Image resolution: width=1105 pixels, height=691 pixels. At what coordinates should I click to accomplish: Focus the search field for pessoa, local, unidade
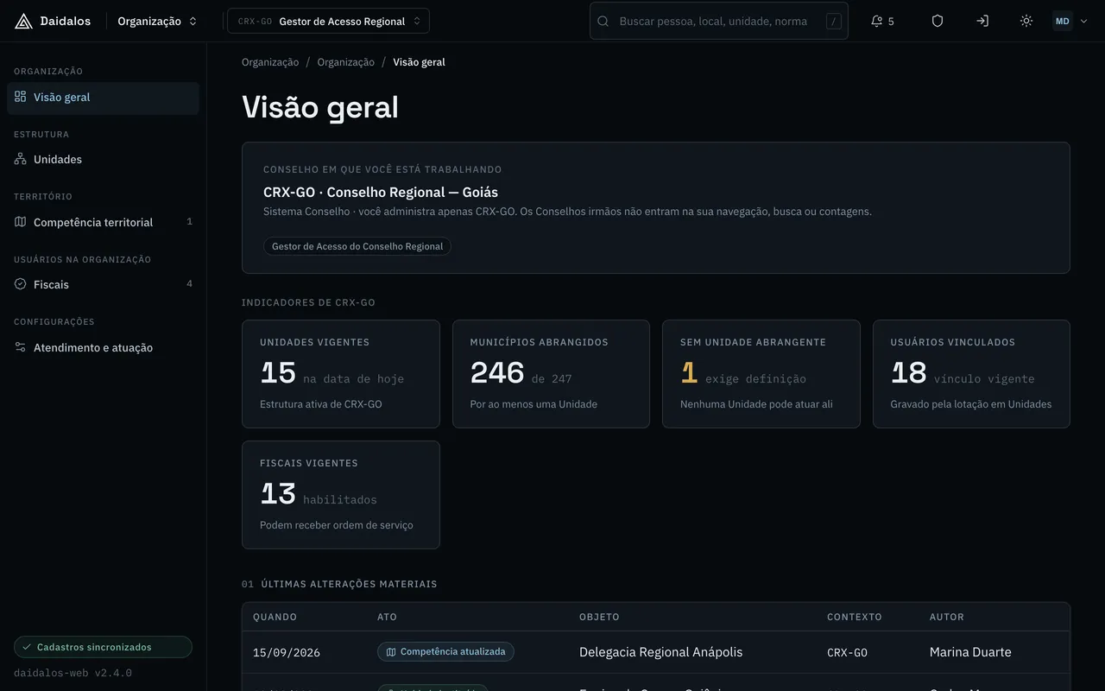point(719,21)
